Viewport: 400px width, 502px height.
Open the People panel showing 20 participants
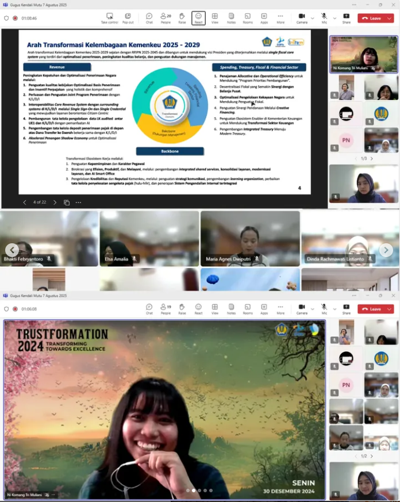pyautogui.click(x=166, y=18)
